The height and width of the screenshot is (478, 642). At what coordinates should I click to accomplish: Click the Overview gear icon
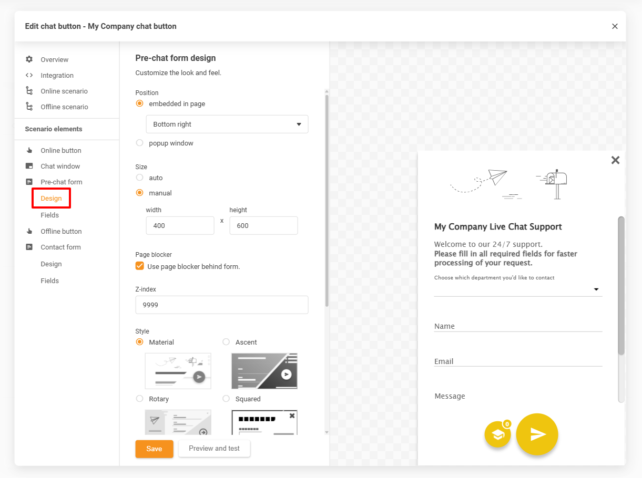click(x=29, y=59)
